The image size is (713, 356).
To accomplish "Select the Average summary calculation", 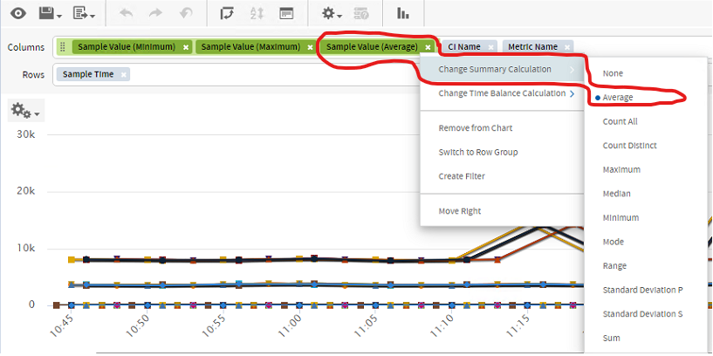I will coord(617,98).
